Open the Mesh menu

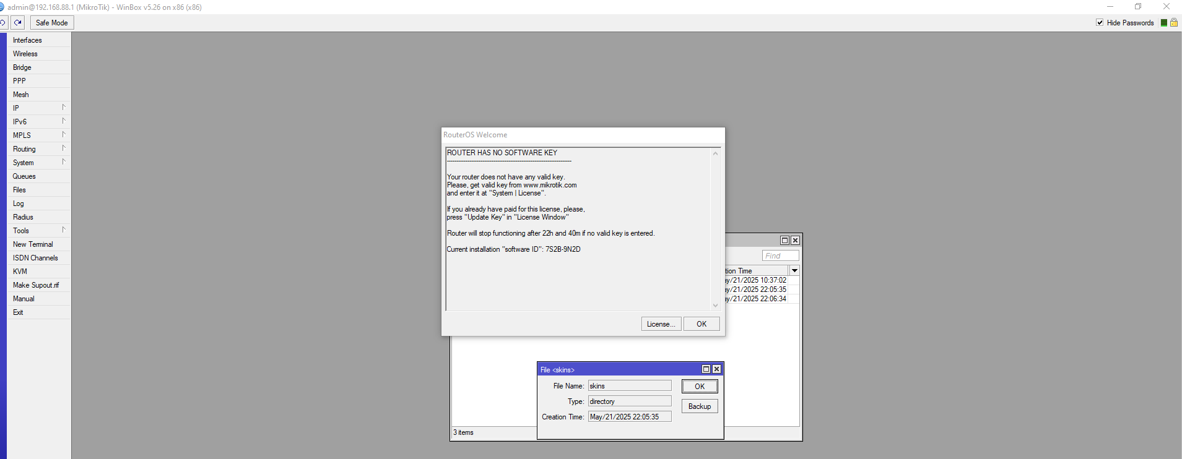click(39, 95)
